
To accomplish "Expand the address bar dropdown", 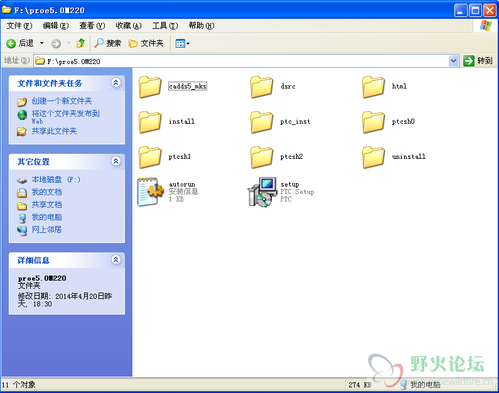I will [x=453, y=61].
